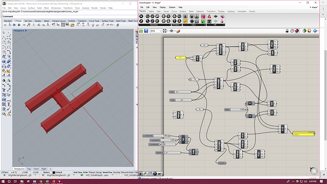Open the preview quality sphere dropdown arrow

(x=318, y=31)
